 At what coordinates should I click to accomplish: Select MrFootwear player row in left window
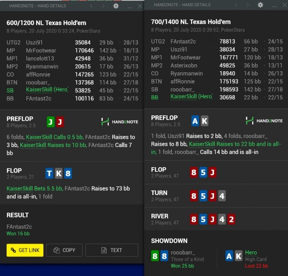[72, 50]
